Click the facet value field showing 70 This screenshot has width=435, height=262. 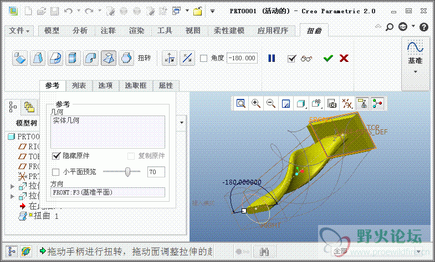156,172
